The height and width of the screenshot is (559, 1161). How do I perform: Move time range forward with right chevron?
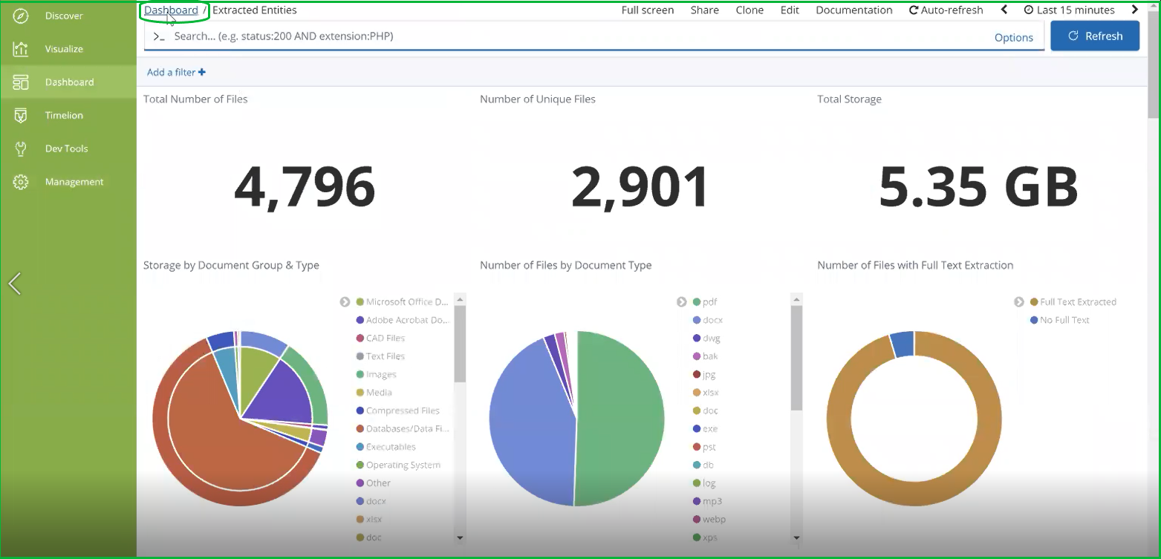[x=1135, y=10]
